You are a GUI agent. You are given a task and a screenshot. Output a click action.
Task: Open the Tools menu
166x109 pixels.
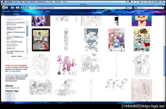tap(51, 2)
